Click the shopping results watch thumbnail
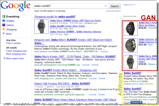The image size is (159, 106). tap(41, 26)
